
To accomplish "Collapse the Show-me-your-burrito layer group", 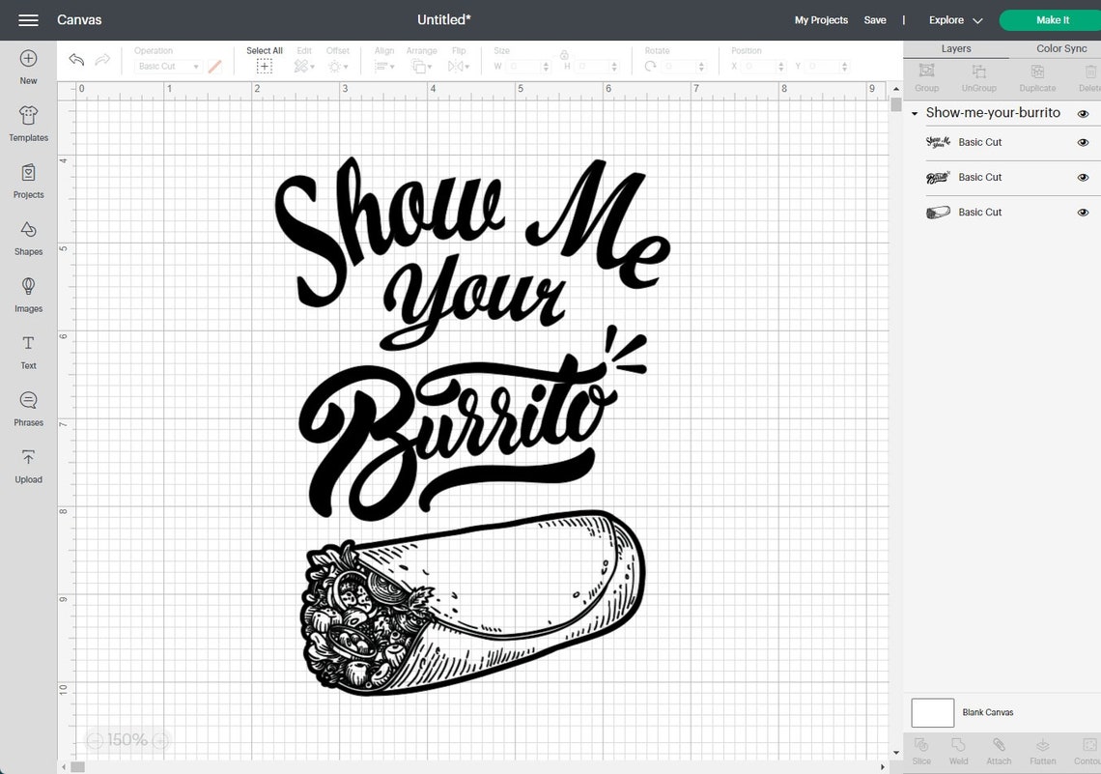I will click(915, 113).
